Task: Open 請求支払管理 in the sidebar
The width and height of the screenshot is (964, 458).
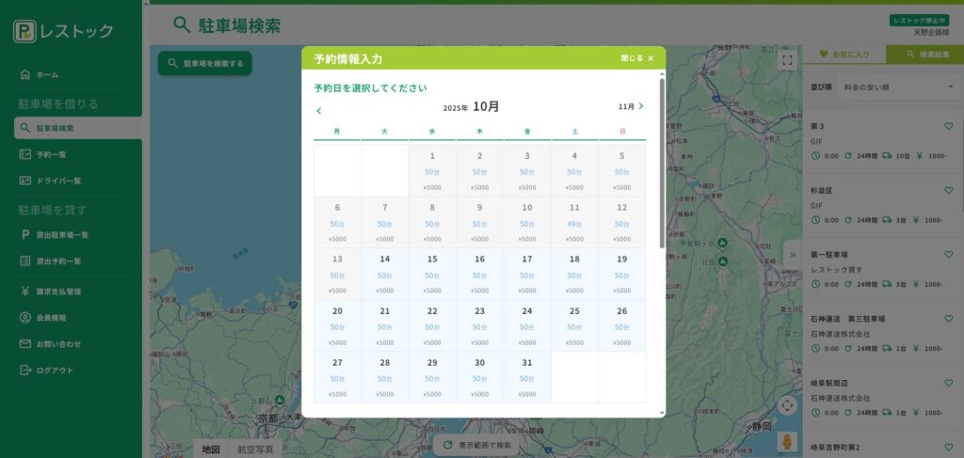Action: 58,292
